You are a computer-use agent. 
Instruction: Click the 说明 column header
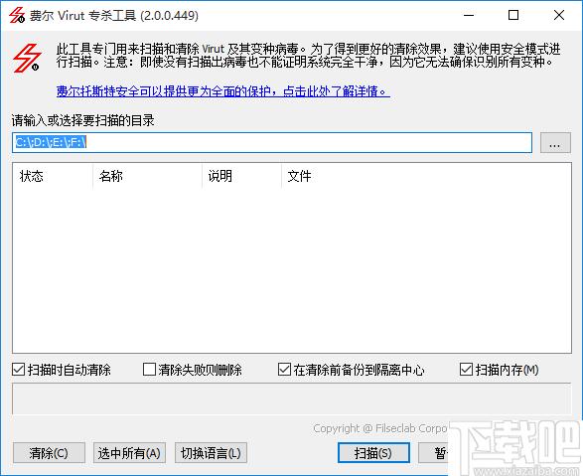[241, 176]
